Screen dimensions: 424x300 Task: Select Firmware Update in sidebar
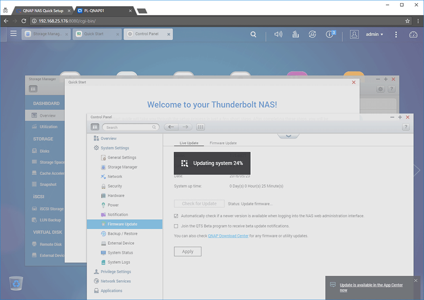(x=125, y=224)
